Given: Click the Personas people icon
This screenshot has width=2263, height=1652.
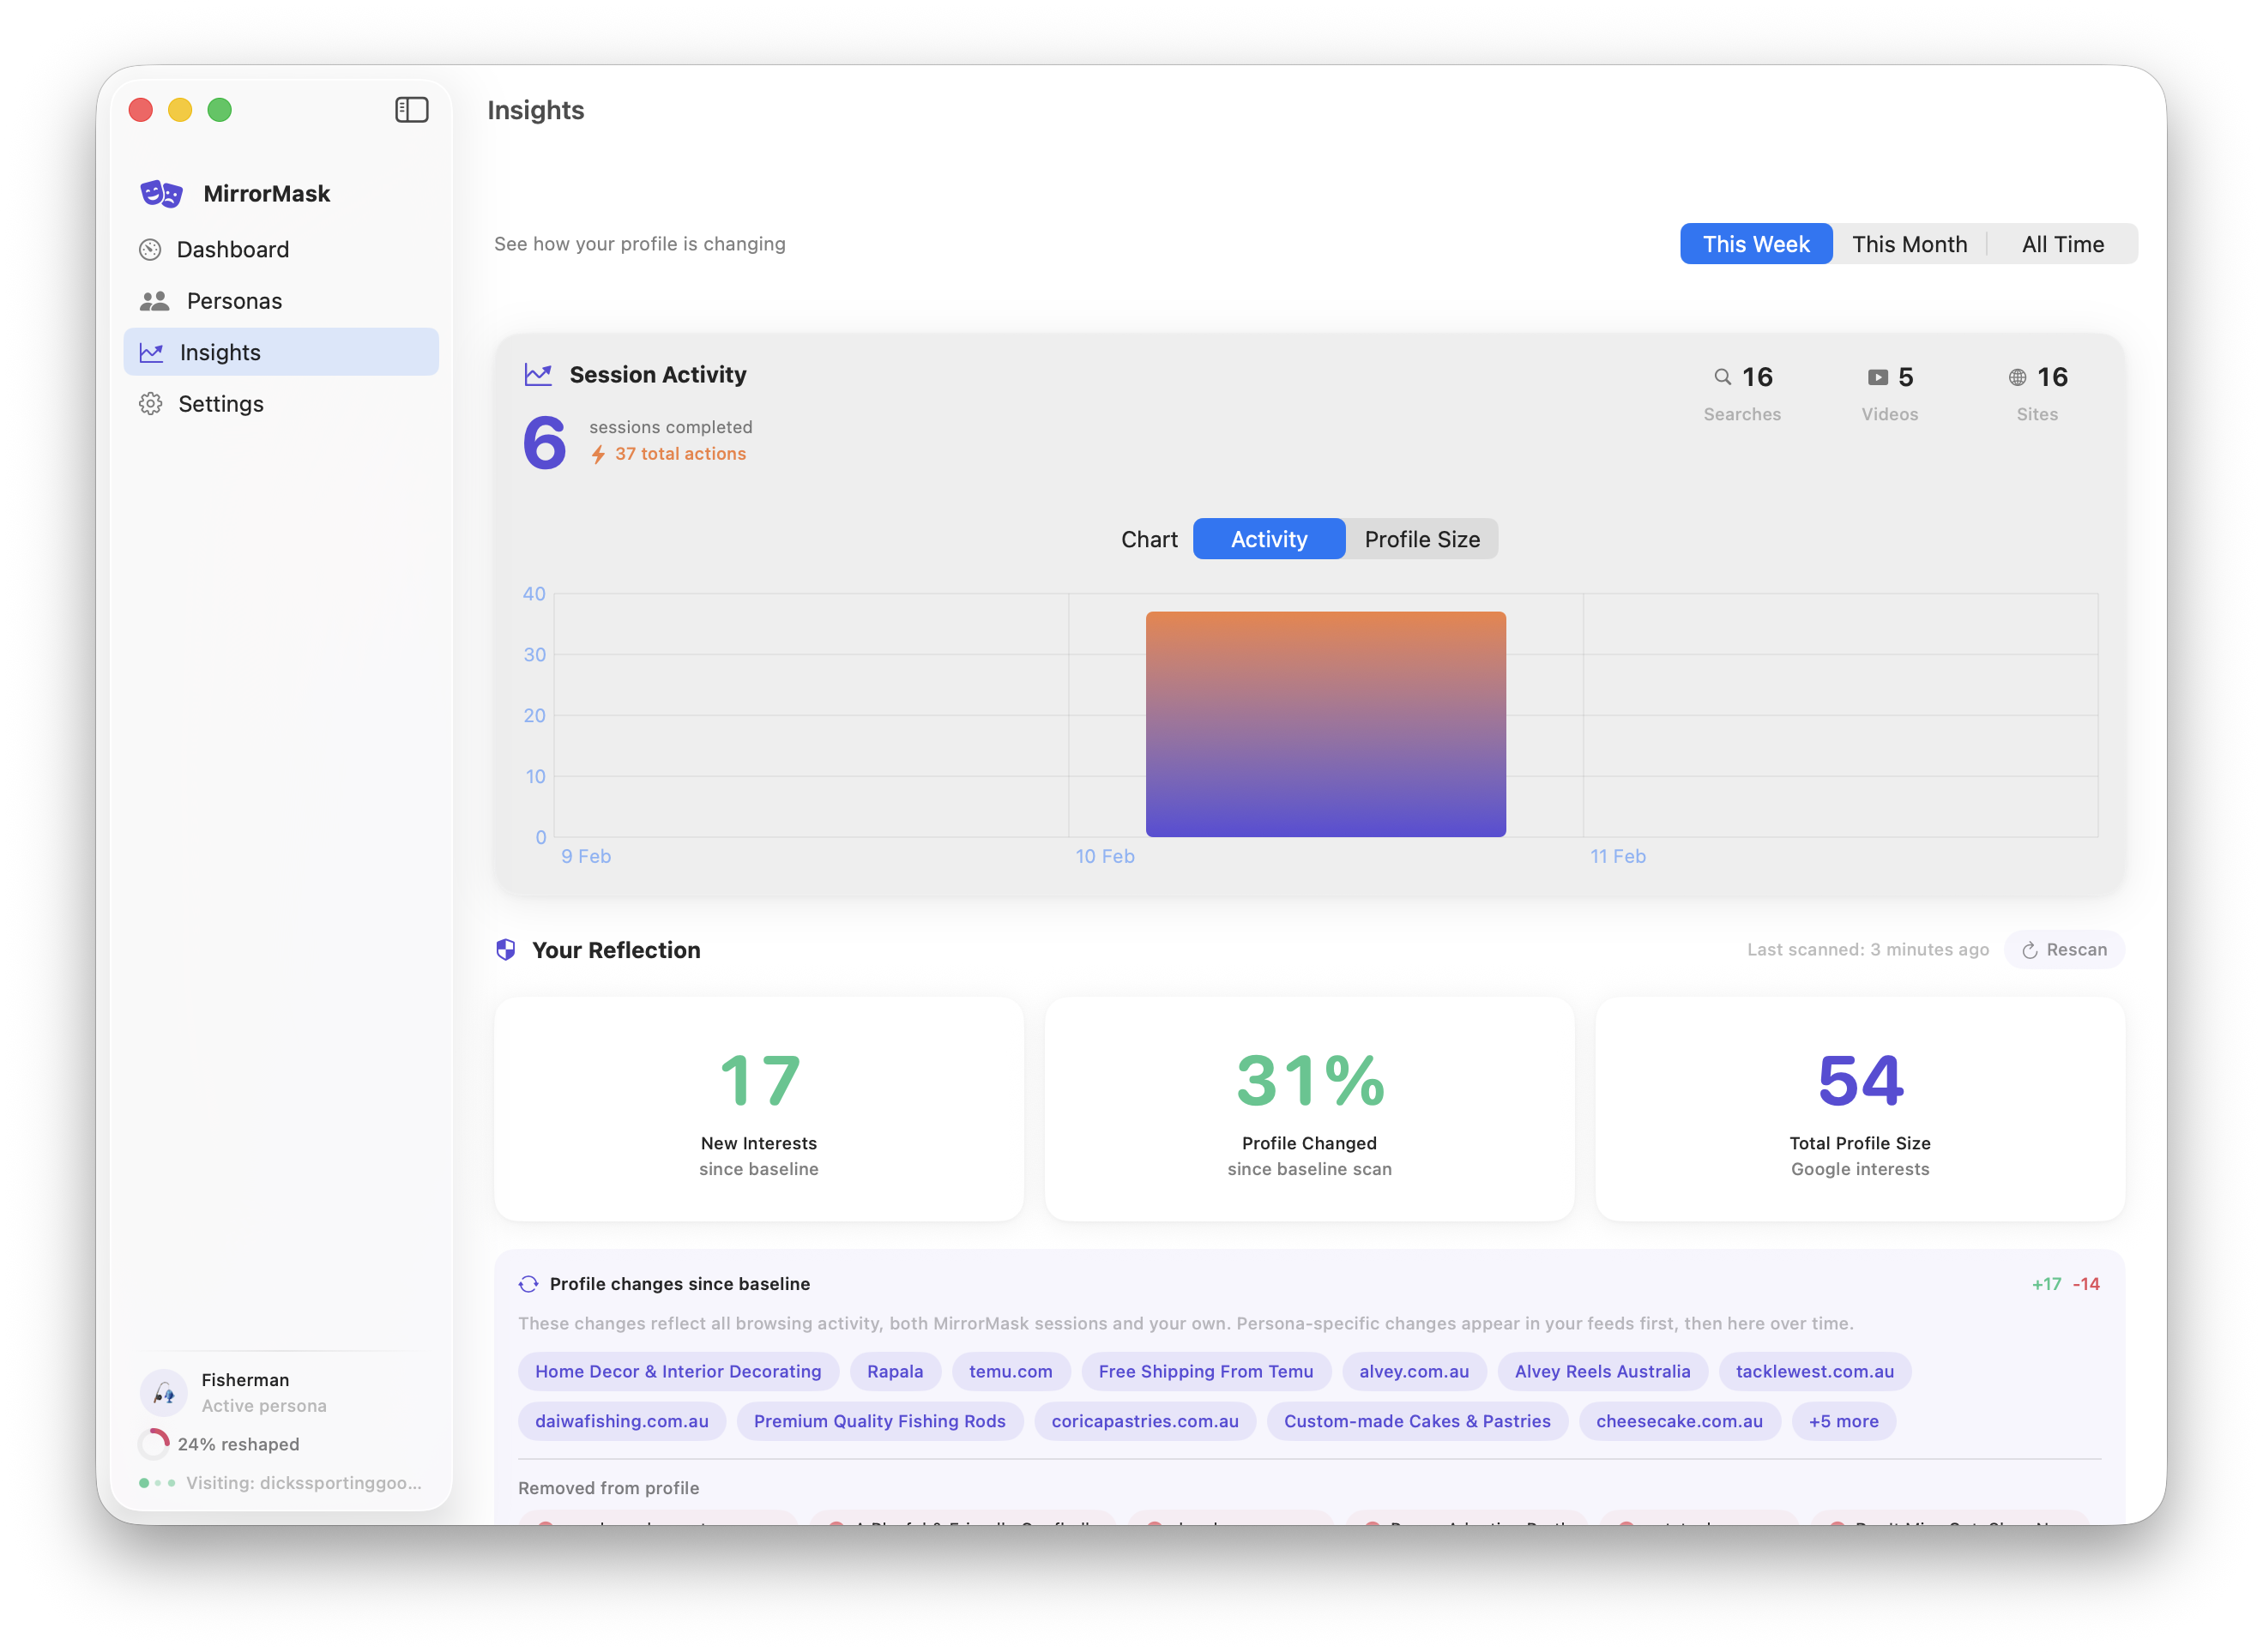Looking at the screenshot, I should click(x=154, y=301).
